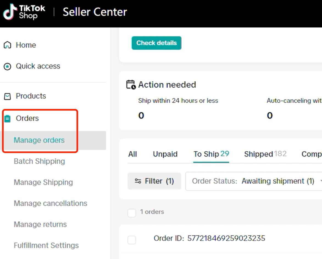Viewport: 322px width, 259px height.
Task: Click the Check details button
Action: pyautogui.click(x=157, y=43)
